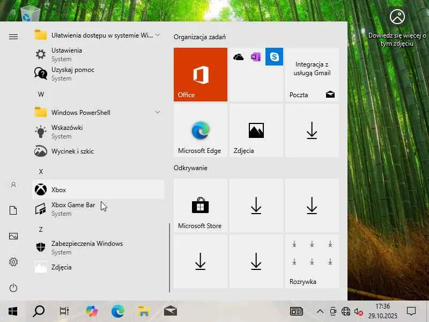Open the OneDrive icon in tile folder

(238, 57)
